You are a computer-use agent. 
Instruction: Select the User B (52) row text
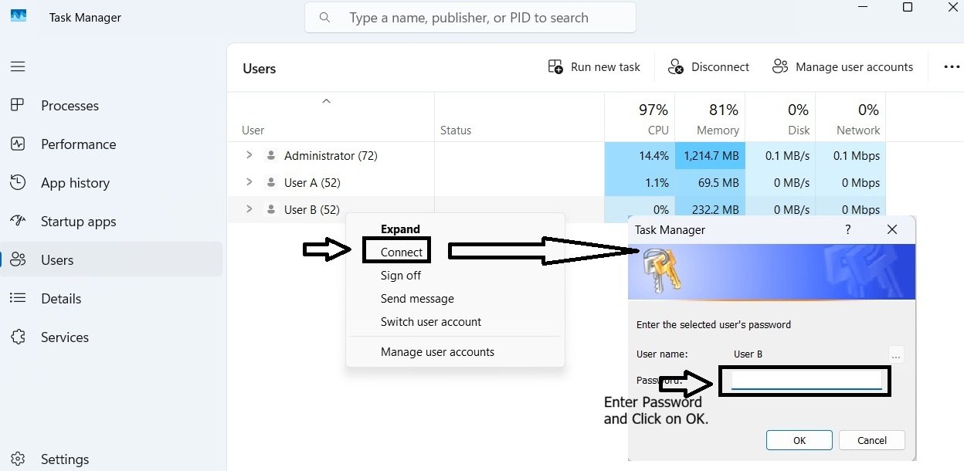point(312,209)
